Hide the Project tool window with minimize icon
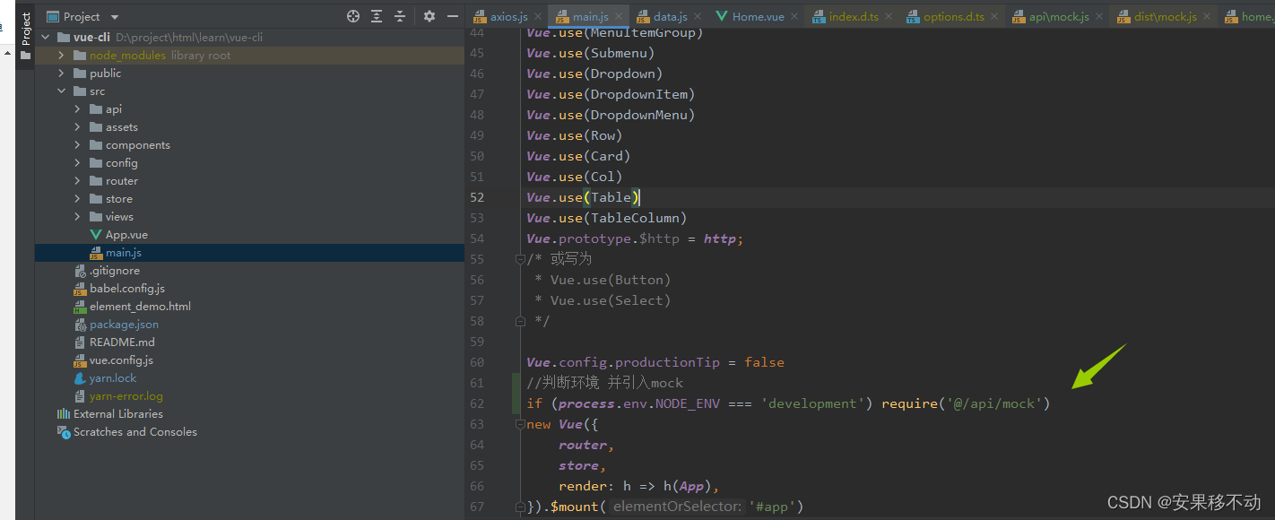1275x520 pixels. point(451,15)
